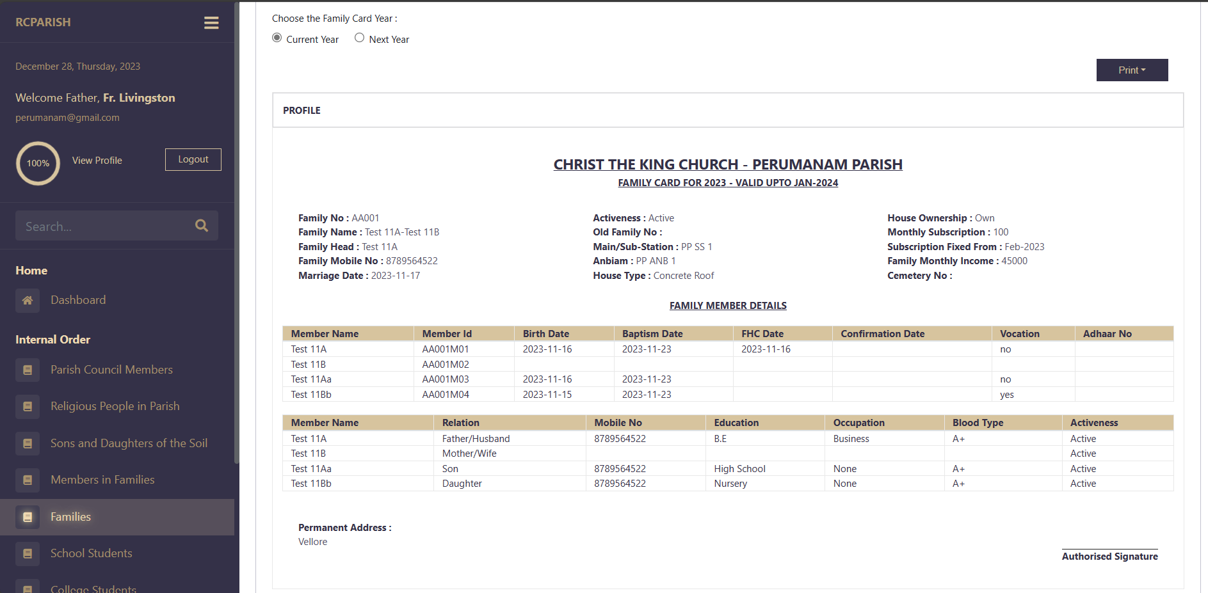Click the hamburger menu icon
This screenshot has width=1208, height=593.
tap(211, 23)
